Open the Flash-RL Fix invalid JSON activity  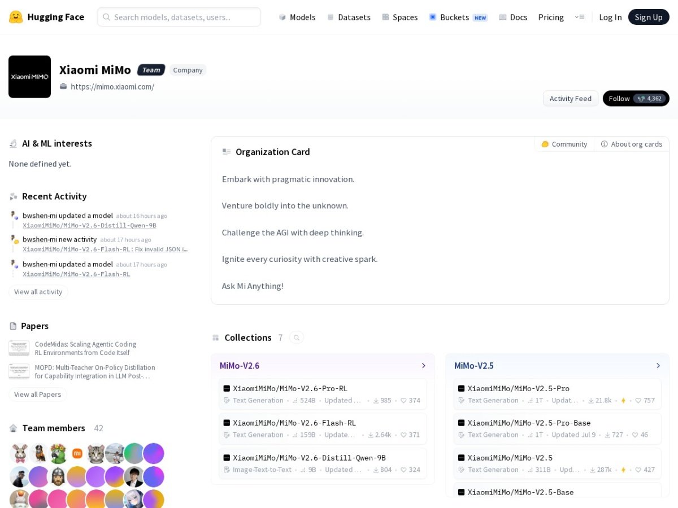pos(105,249)
